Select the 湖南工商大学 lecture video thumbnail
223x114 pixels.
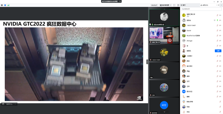pyautogui.click(x=164, y=35)
